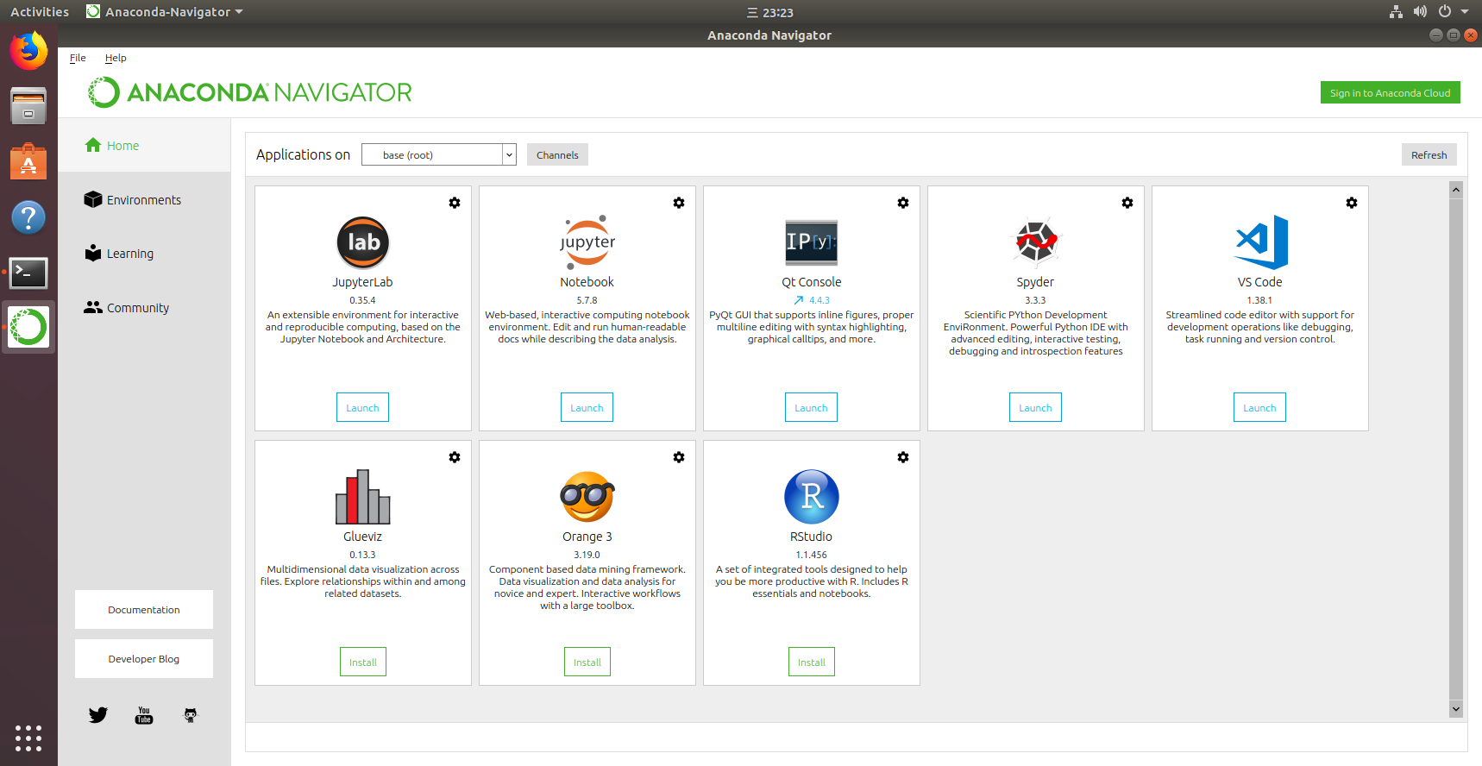Screen dimensions: 1482x766
Task: Open settings gear on JupyterLab tile
Action: coord(455,203)
